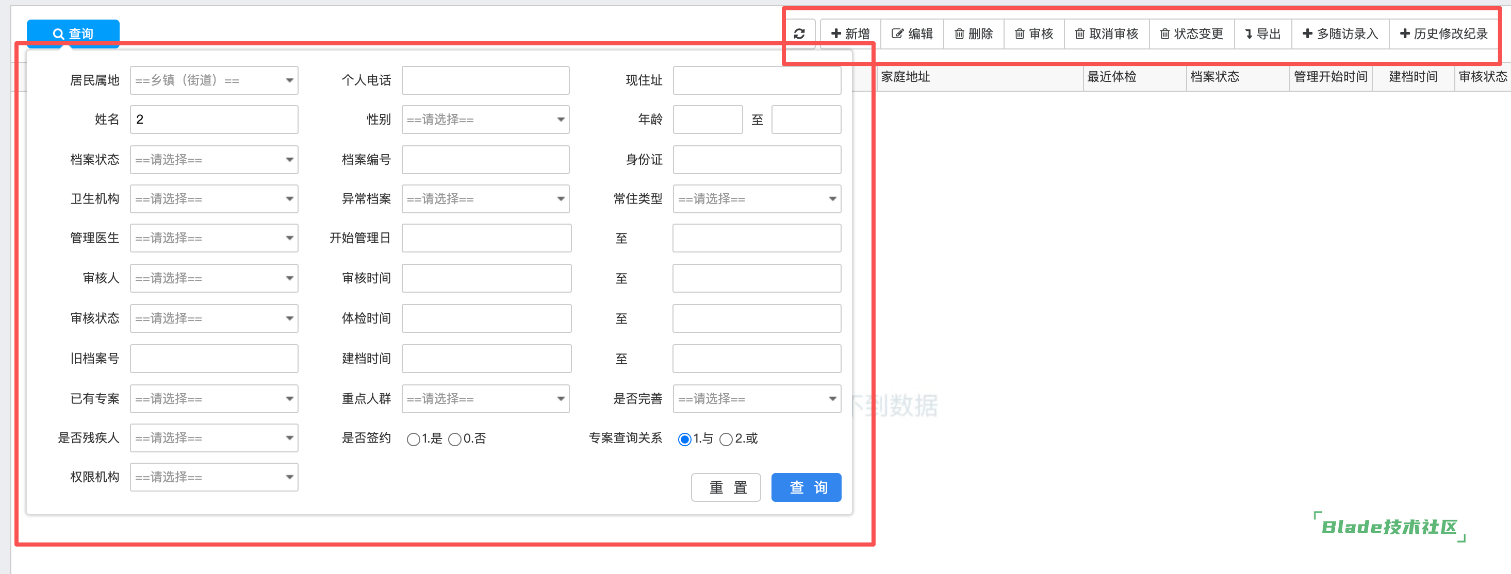Click the 编辑 edit toolbar button
This screenshot has height=574, width=1511.
click(x=912, y=34)
